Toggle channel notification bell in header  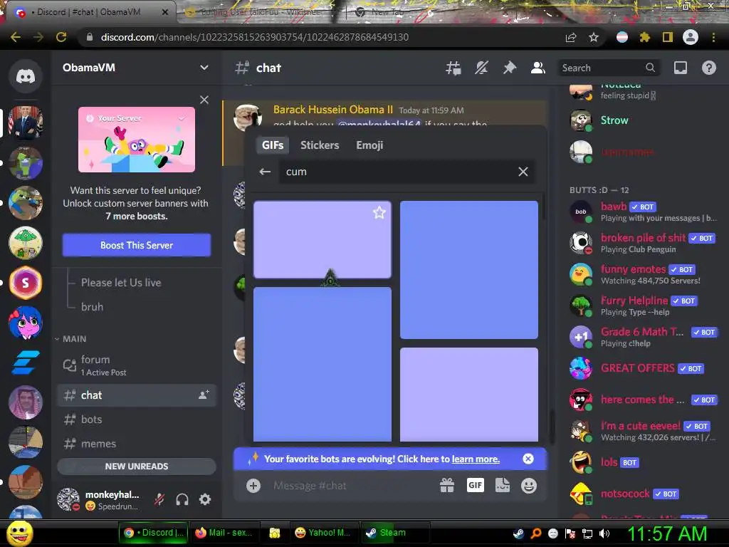tap(481, 68)
